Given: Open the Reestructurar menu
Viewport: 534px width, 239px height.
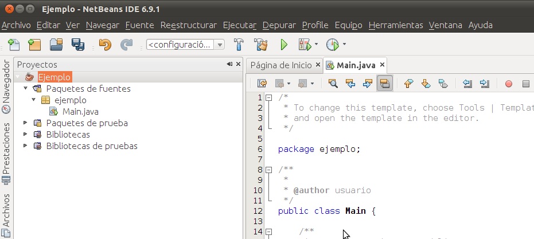Looking at the screenshot, I should (189, 25).
